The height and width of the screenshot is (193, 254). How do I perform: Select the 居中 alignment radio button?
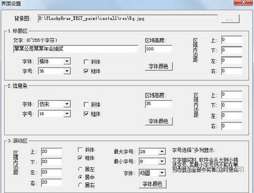coord(80,177)
